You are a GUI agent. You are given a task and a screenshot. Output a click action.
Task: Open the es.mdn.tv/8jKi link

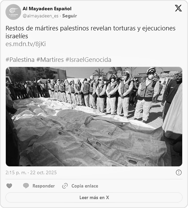pos(26,44)
